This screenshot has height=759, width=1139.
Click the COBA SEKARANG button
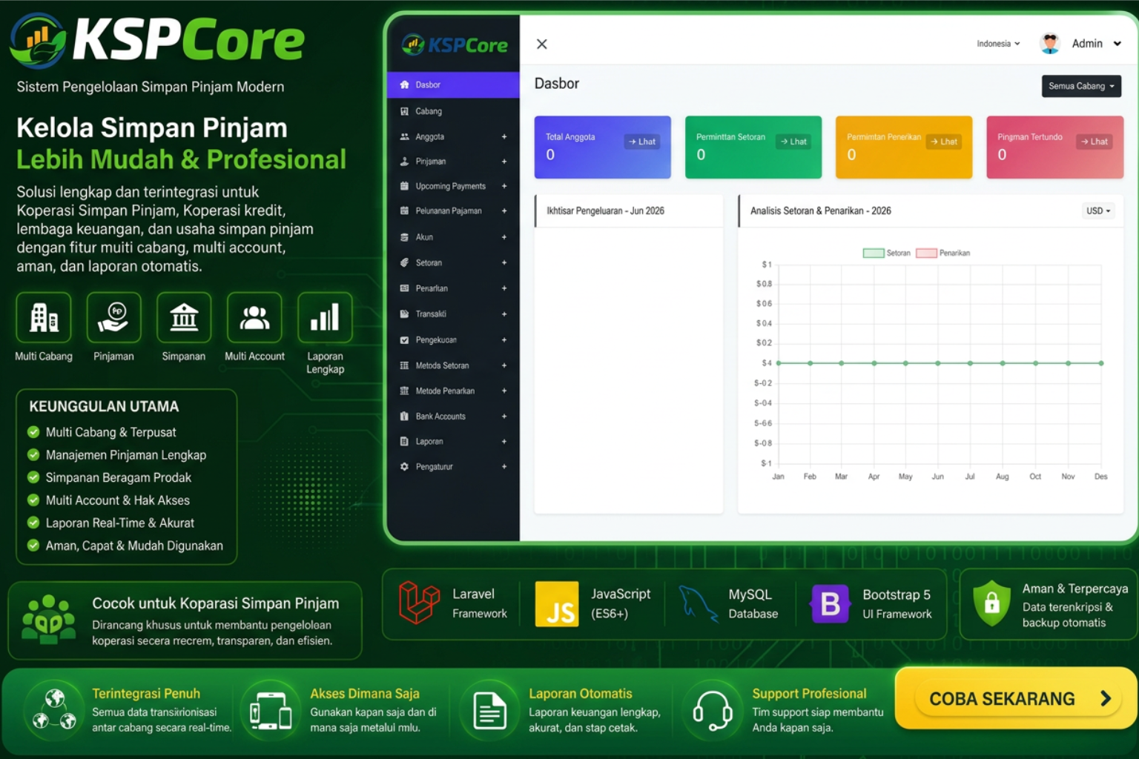[1016, 698]
